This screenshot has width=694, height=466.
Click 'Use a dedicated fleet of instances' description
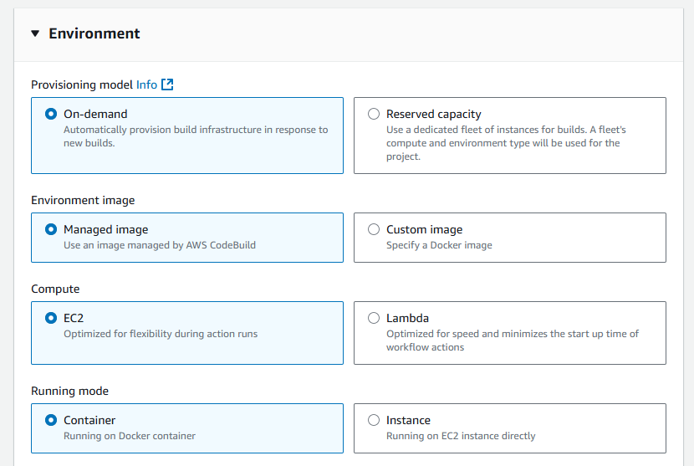pyautogui.click(x=506, y=143)
